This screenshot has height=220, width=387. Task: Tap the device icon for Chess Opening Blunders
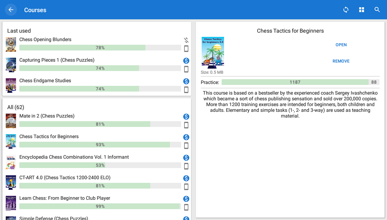point(186,49)
